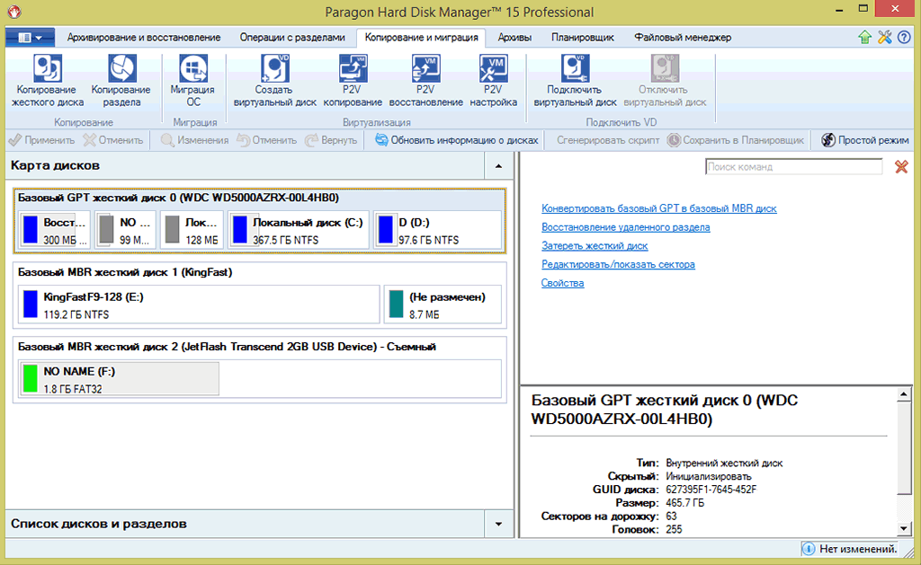Select the Копирование раздела tool
This screenshot has height=565, width=921.
pos(121,81)
